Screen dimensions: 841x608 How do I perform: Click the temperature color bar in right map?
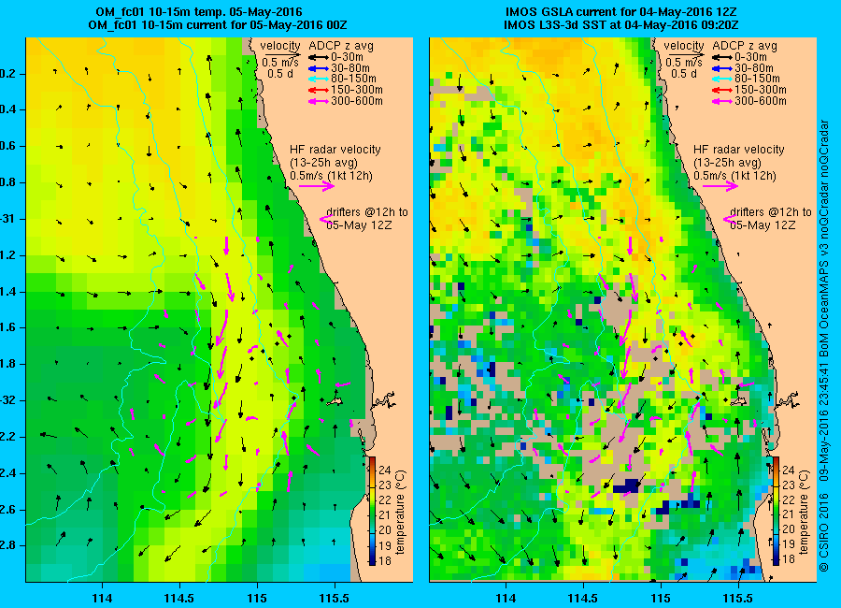[776, 512]
